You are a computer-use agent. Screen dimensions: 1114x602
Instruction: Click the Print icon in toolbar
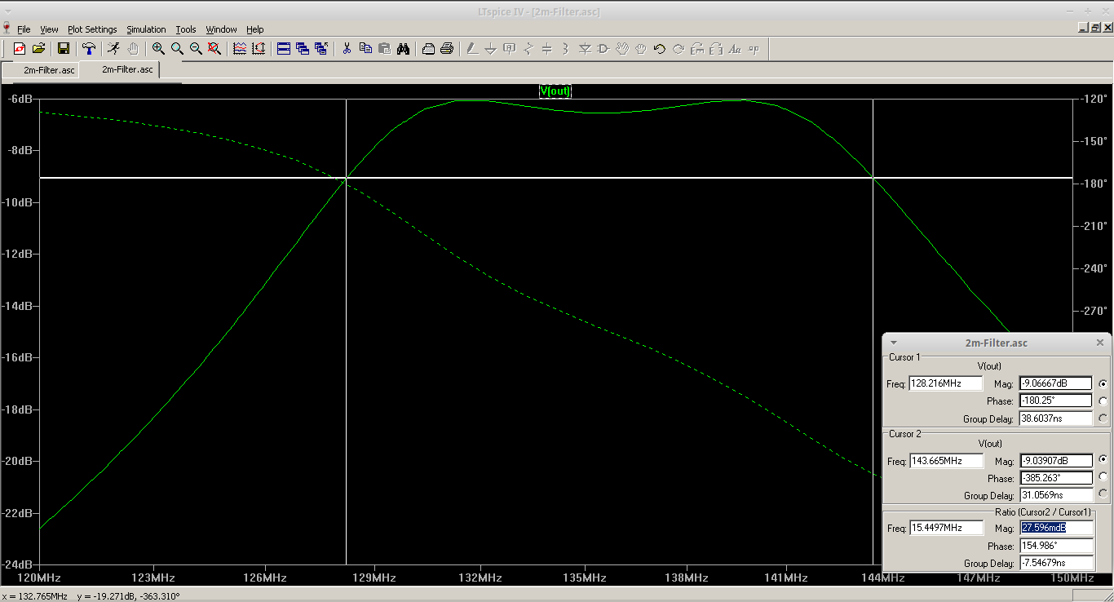(x=447, y=49)
